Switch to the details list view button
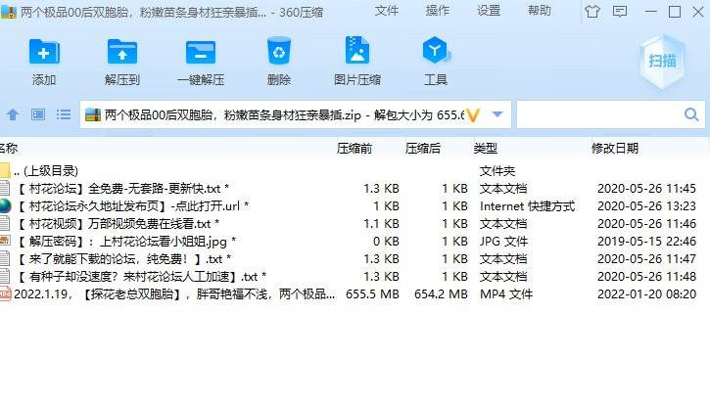Image resolution: width=710 pixels, height=404 pixels. pyautogui.click(x=63, y=115)
